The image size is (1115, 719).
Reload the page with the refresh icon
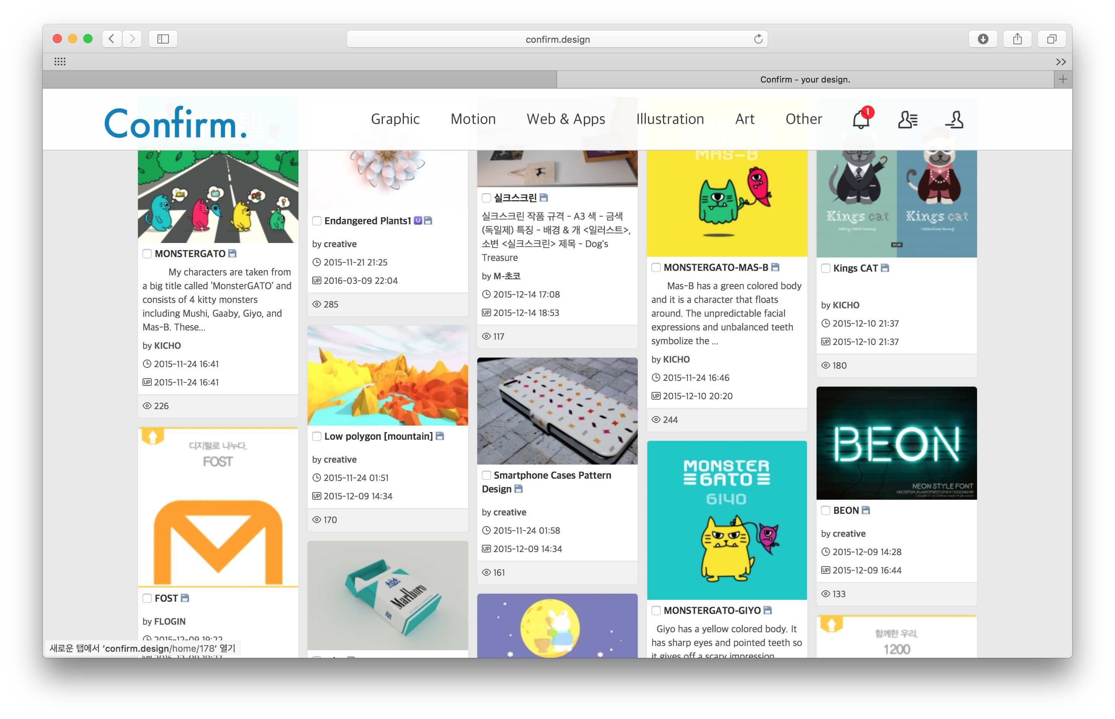click(758, 39)
